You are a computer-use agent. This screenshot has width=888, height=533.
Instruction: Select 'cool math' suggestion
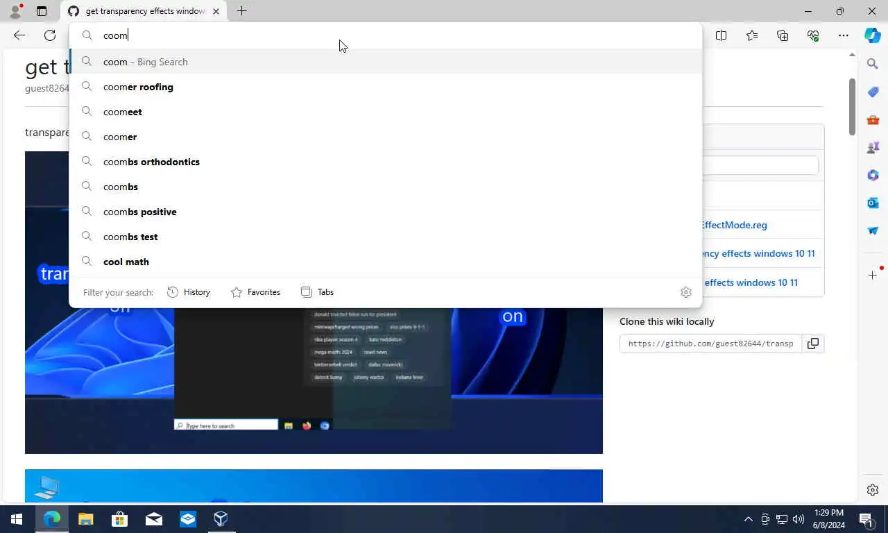point(386,262)
